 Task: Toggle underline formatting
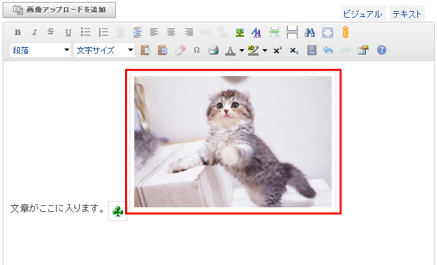[68, 32]
